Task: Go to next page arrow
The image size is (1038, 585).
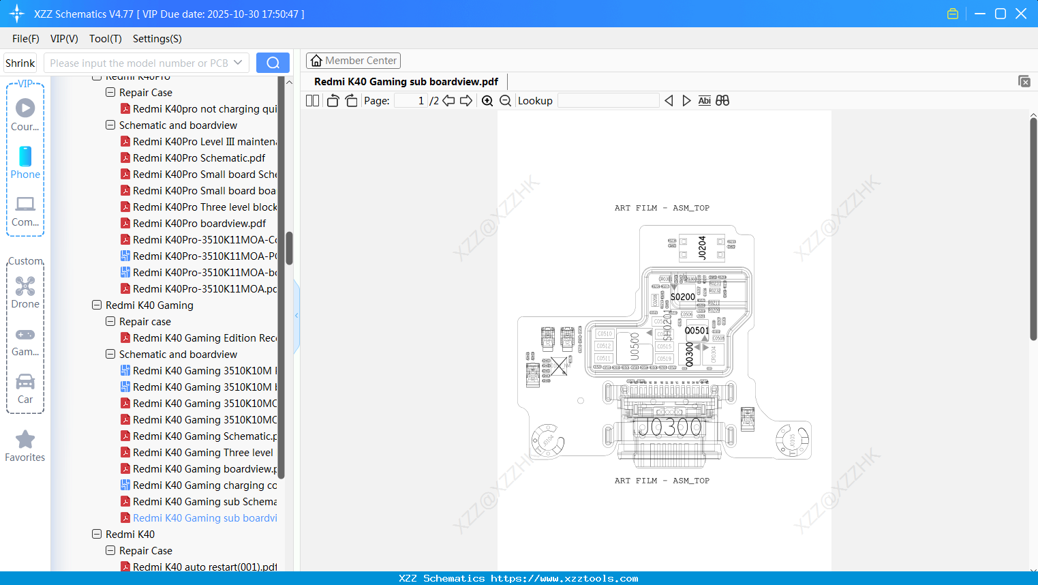Action: pyautogui.click(x=466, y=101)
